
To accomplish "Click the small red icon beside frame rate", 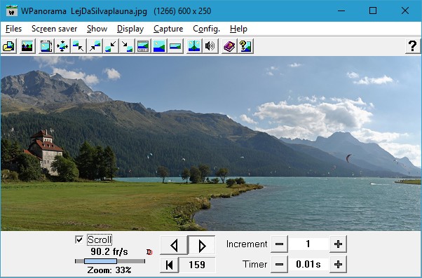I will [149, 252].
